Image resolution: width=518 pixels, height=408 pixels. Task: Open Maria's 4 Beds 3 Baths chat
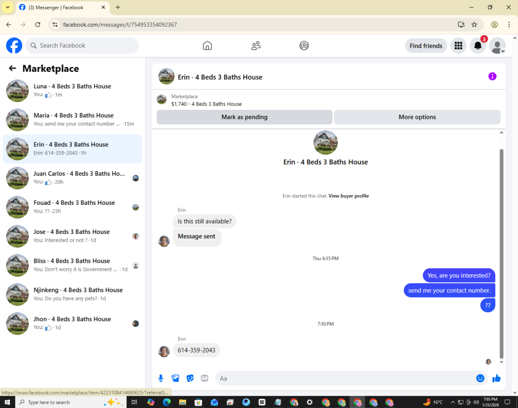(x=73, y=120)
